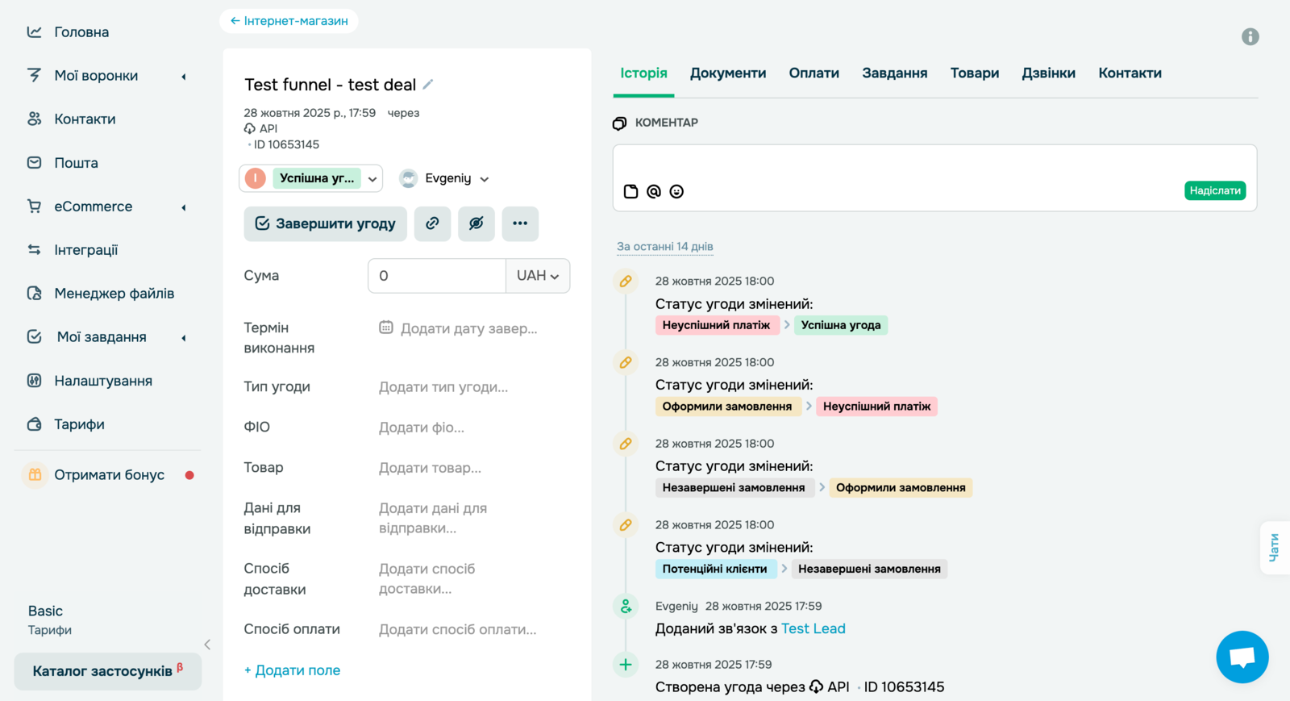Copy the deal link with chain icon
The image size is (1290, 701).
pyautogui.click(x=433, y=223)
